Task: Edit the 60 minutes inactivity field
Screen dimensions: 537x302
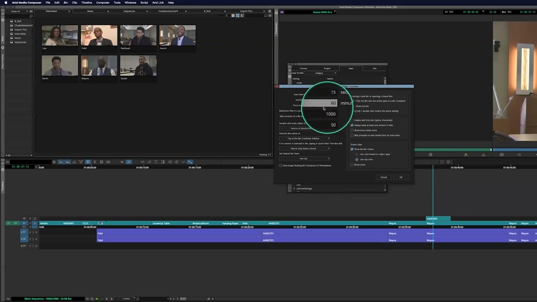Action: click(x=320, y=103)
